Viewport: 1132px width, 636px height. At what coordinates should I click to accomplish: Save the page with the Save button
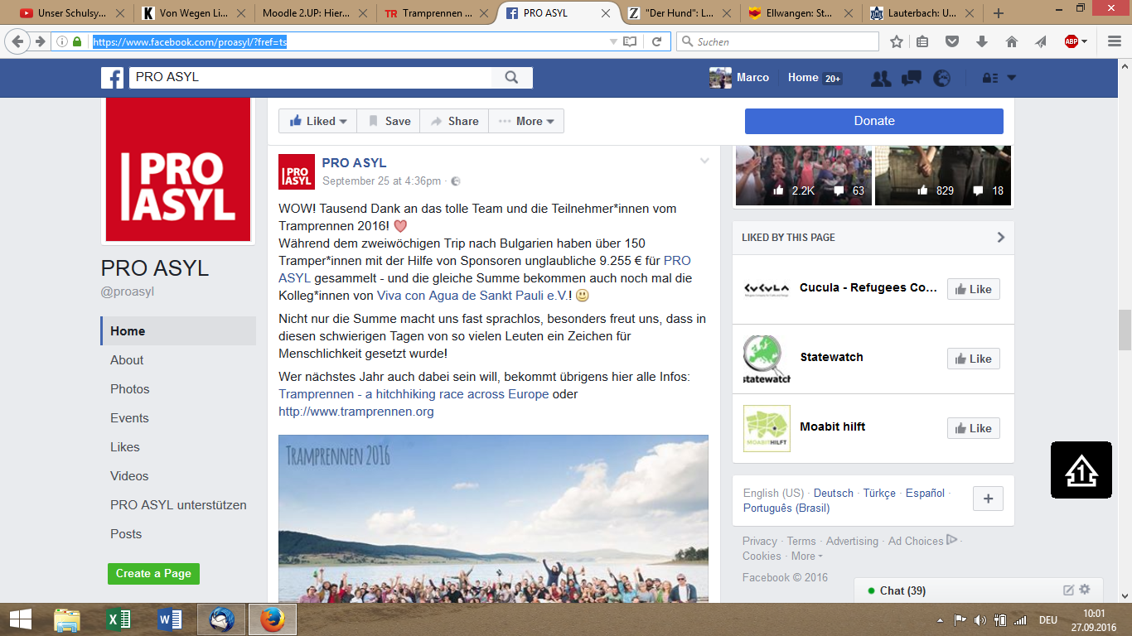(x=389, y=121)
